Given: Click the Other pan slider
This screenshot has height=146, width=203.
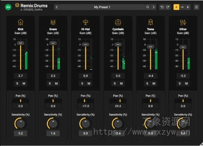Looking at the screenshot, I should [183, 101].
